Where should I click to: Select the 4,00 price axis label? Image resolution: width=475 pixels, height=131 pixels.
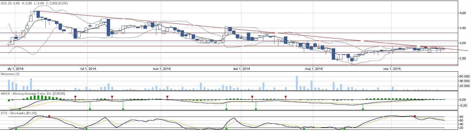[462, 13]
